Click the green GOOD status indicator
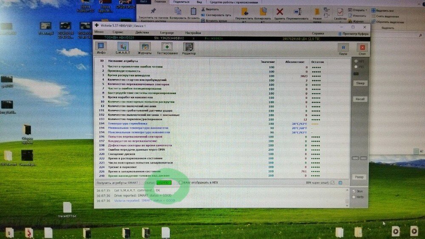425x239 pixels. tap(164, 183)
